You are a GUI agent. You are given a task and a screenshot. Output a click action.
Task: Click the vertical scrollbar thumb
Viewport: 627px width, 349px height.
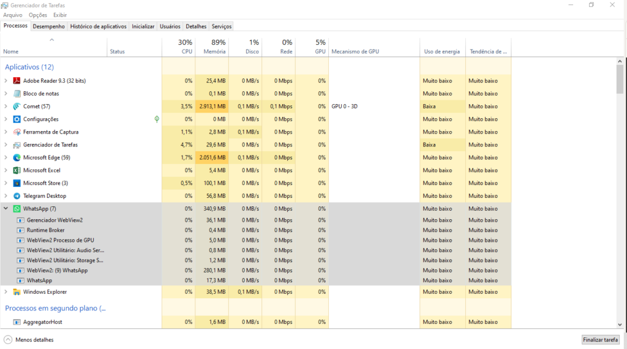tap(620, 79)
